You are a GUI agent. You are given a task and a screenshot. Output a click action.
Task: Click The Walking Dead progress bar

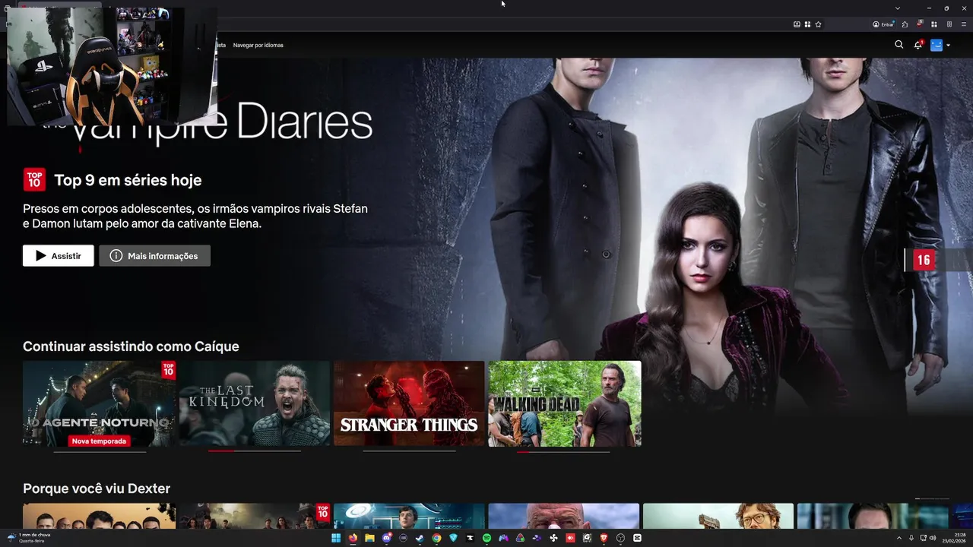coord(563,451)
